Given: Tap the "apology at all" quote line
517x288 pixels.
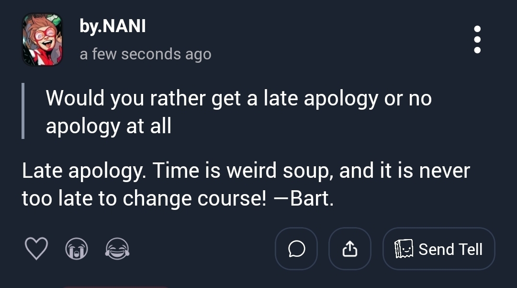Looking at the screenshot, I should coord(108,126).
